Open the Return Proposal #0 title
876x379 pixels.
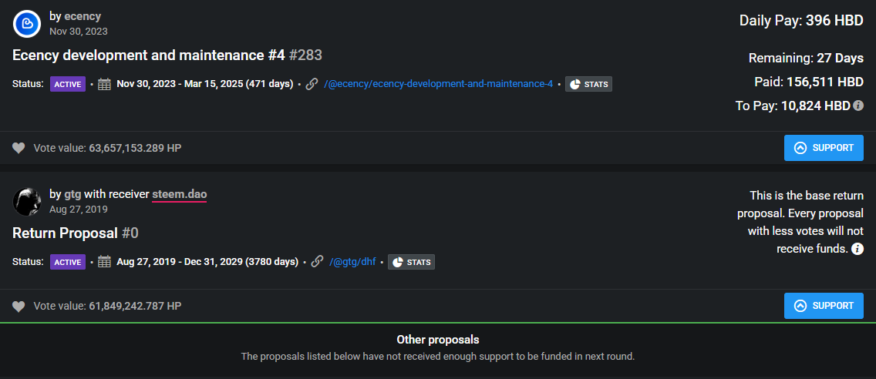pyautogui.click(x=76, y=233)
